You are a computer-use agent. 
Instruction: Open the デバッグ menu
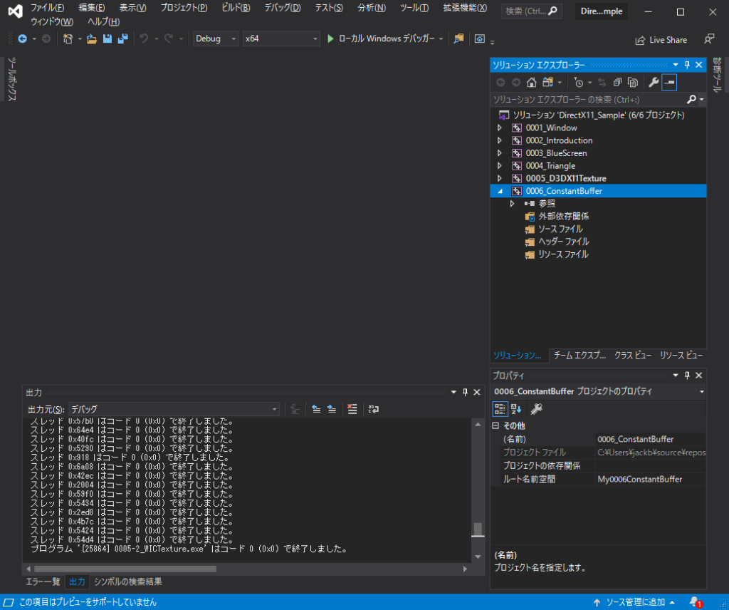tap(282, 8)
